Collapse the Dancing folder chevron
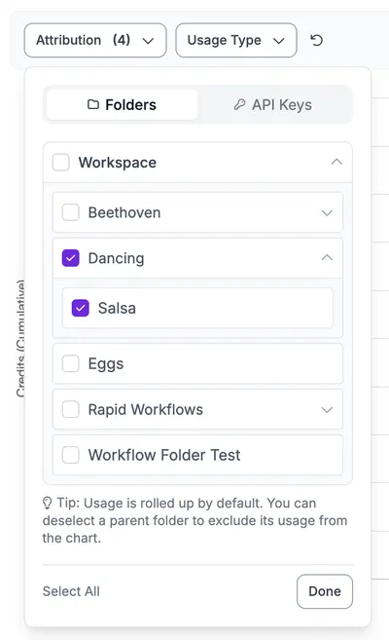Image resolution: width=389 pixels, height=640 pixels. click(x=327, y=258)
